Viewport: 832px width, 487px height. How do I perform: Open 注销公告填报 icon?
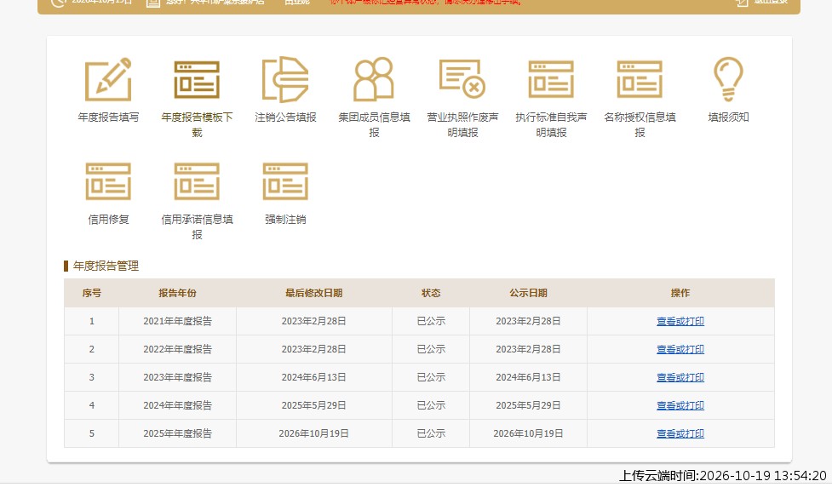pos(285,79)
